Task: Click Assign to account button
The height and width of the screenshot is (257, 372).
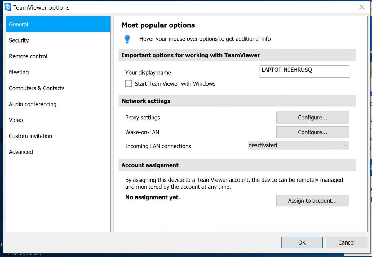Action: 312,201
